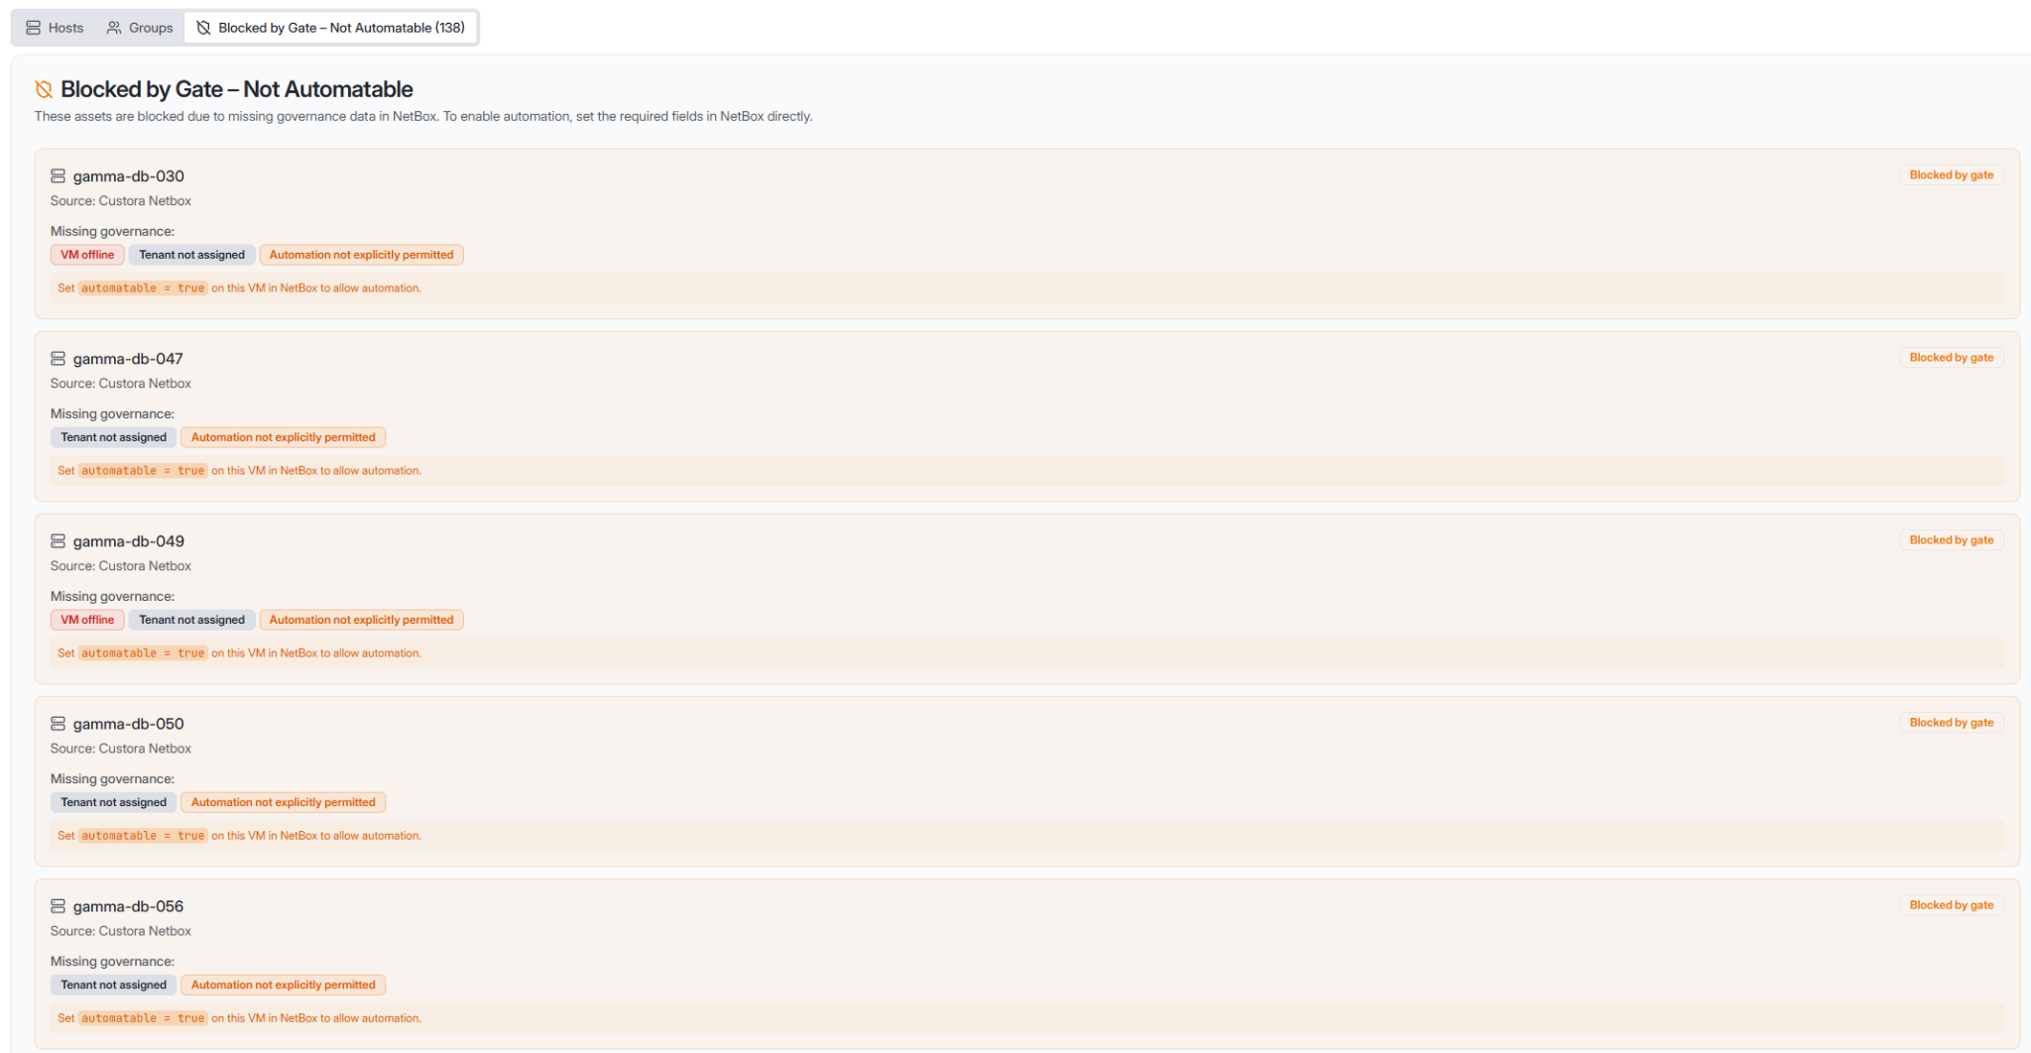Select the gamma-db-050 hostname

pyautogui.click(x=128, y=723)
